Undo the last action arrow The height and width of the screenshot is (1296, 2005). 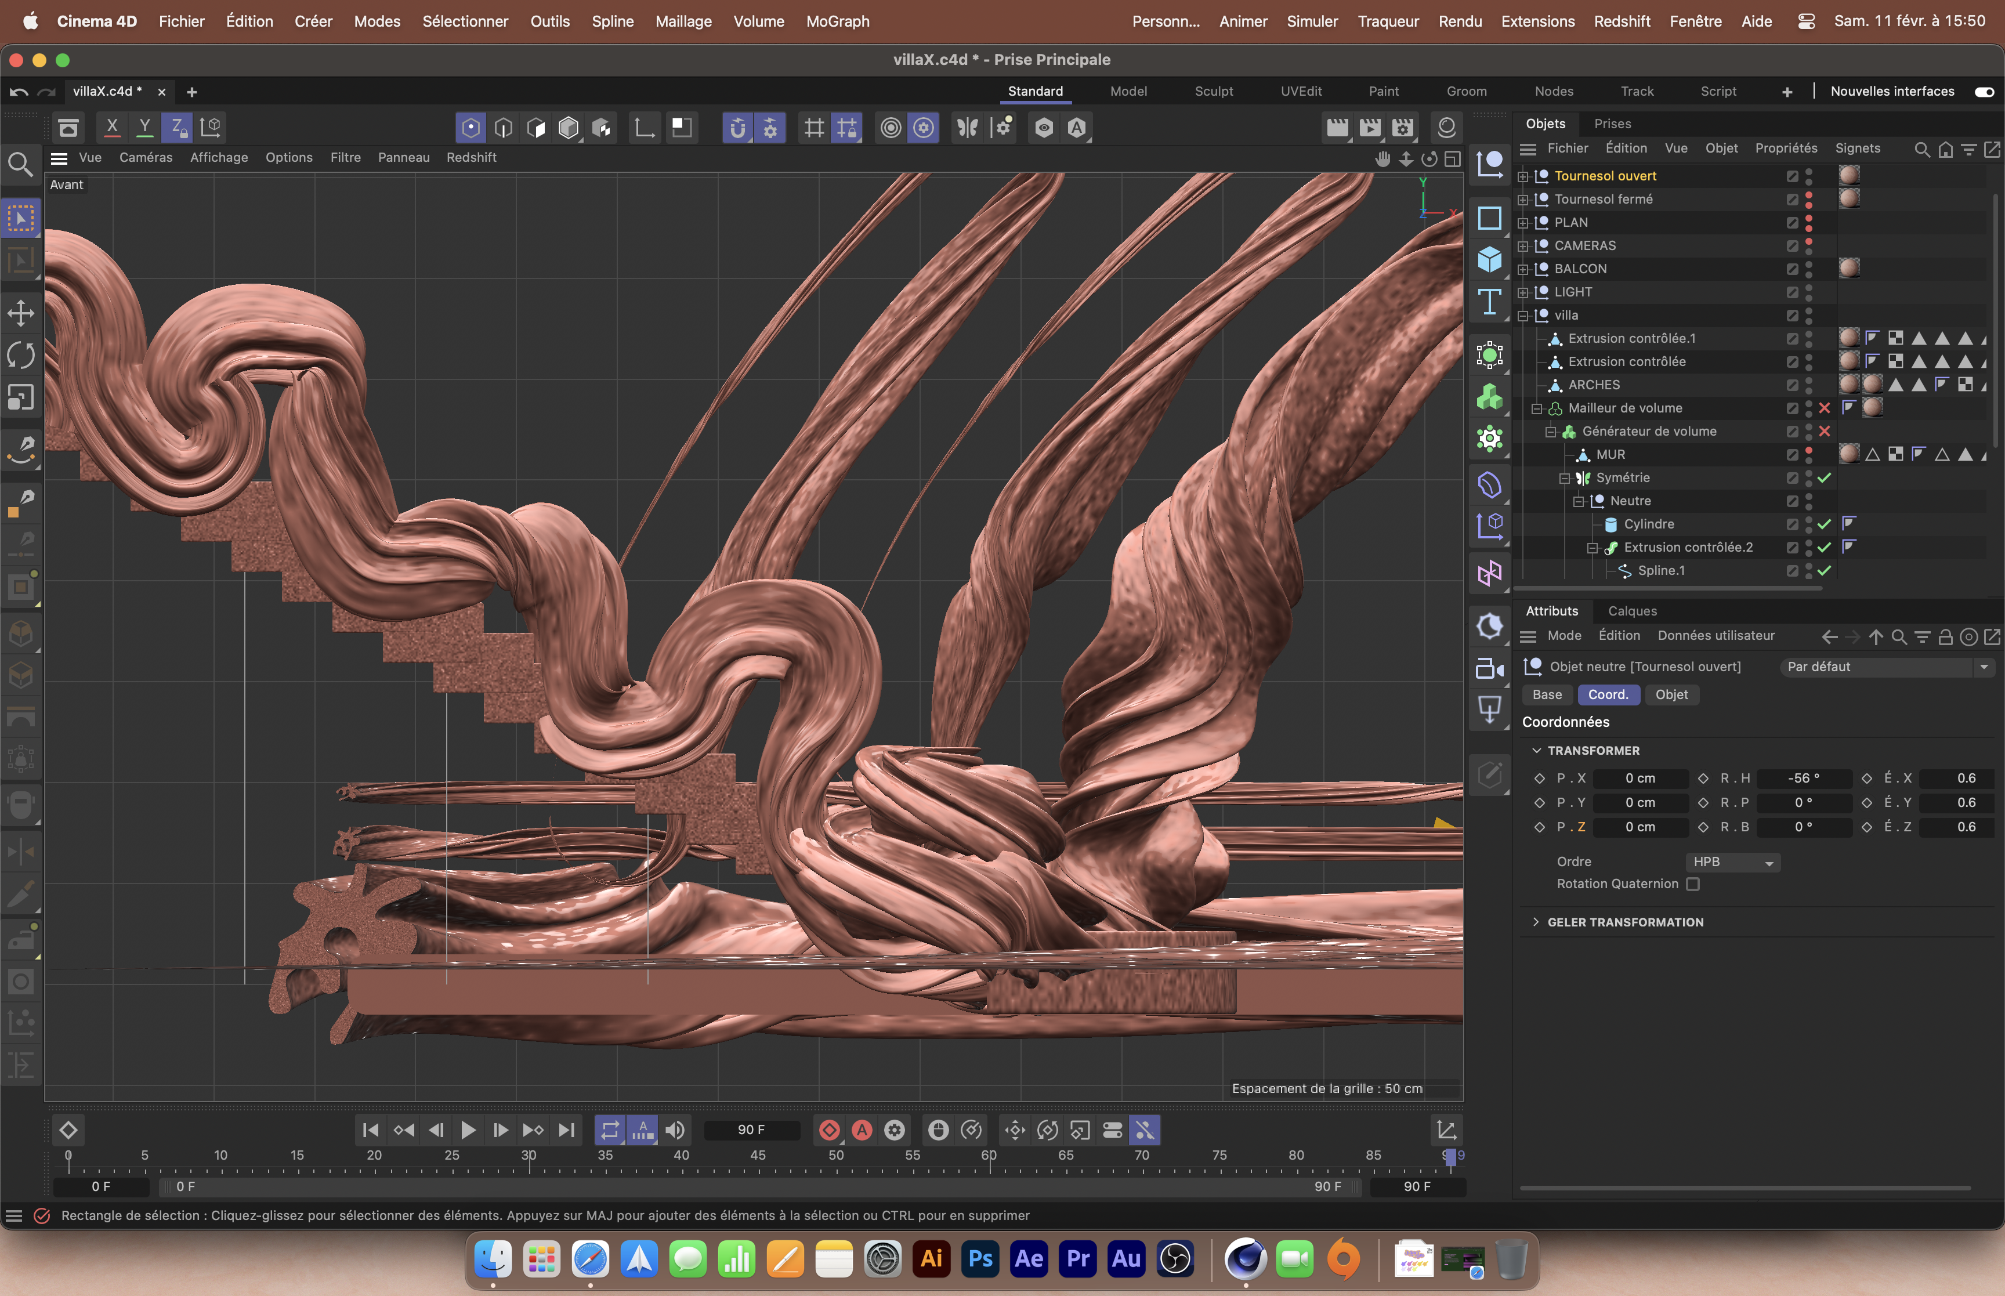coord(19,92)
